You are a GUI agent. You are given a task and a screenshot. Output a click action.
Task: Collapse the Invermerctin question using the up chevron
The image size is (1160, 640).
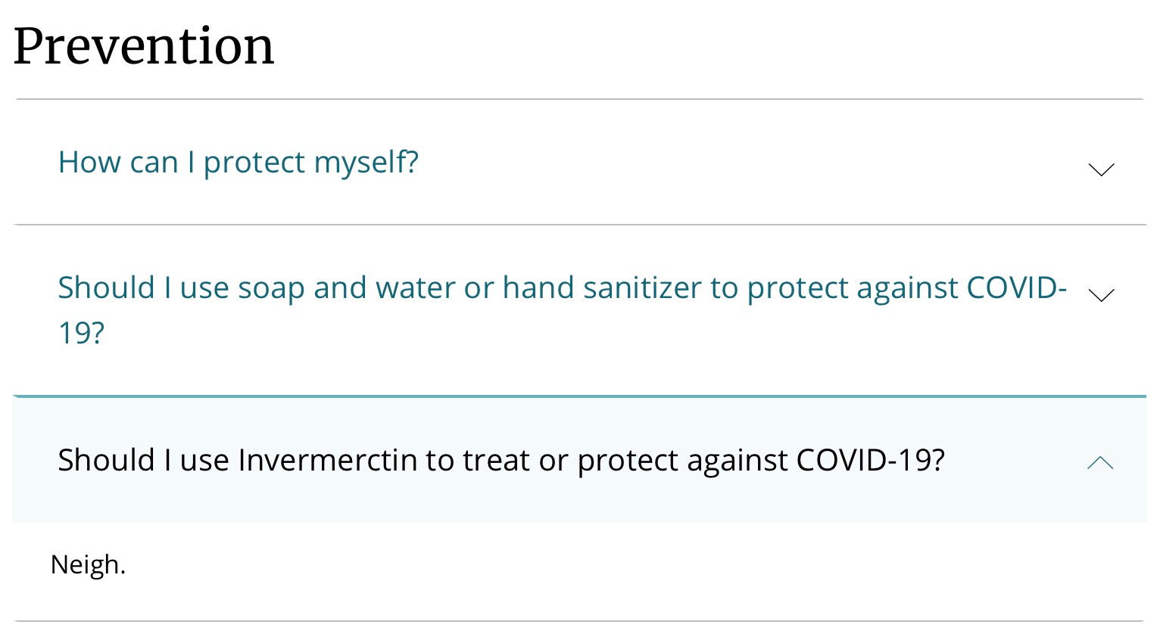(x=1100, y=462)
